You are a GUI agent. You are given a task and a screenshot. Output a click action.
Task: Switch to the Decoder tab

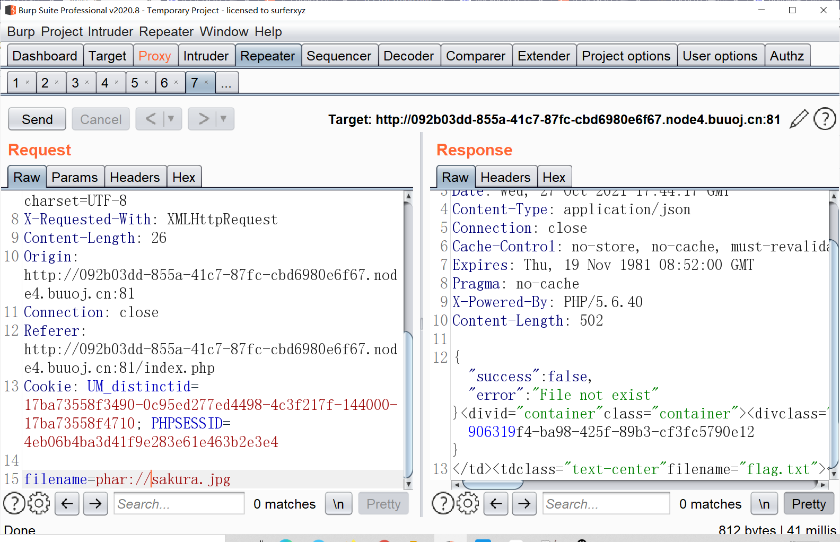[x=408, y=56]
